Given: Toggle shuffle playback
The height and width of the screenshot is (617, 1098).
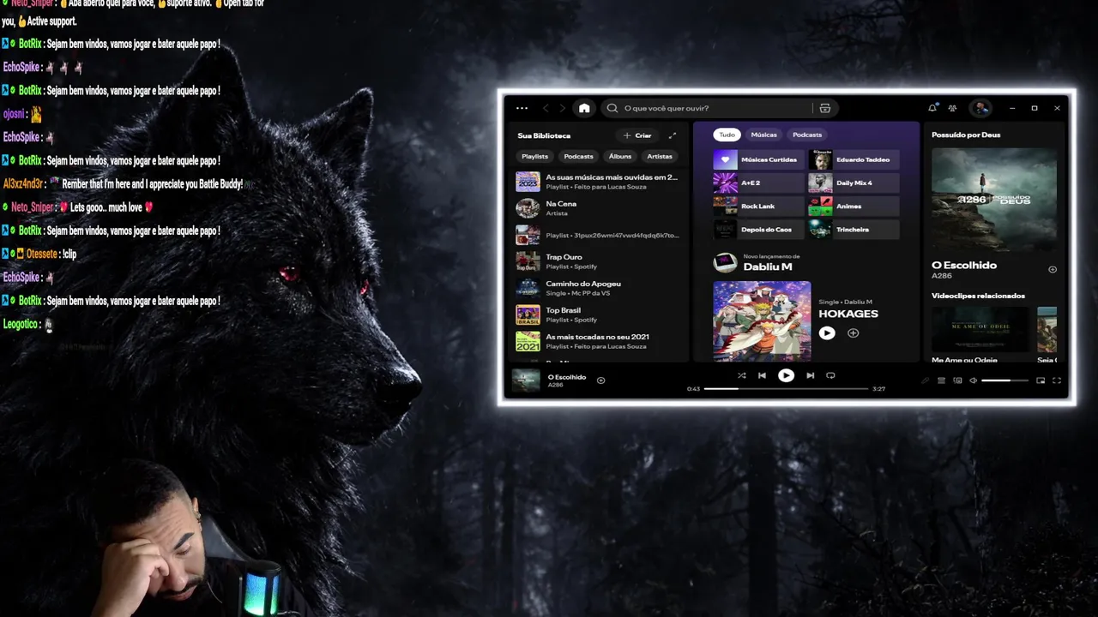Looking at the screenshot, I should pos(742,375).
